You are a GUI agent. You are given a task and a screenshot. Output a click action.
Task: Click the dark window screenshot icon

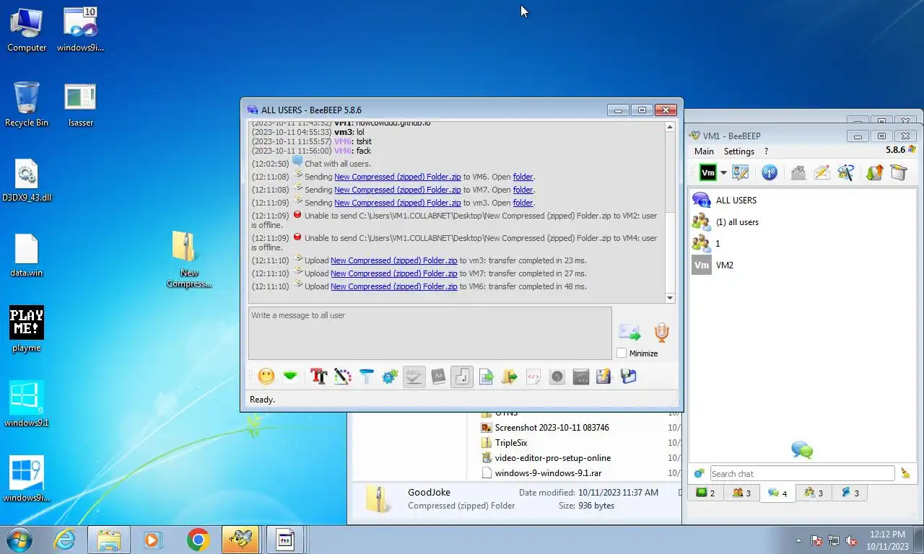pos(581,377)
